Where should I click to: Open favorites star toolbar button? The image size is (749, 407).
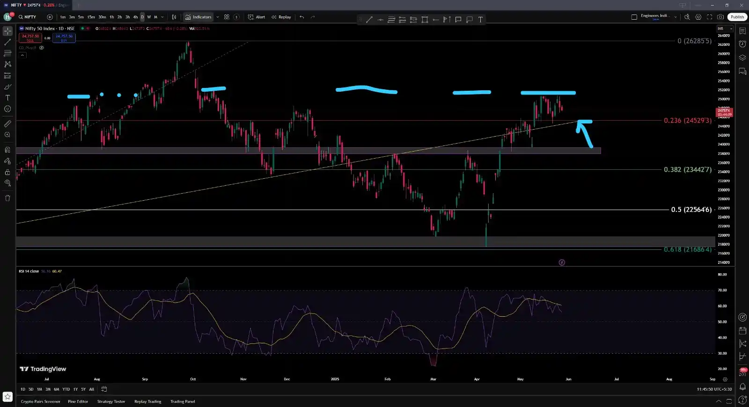click(7, 397)
